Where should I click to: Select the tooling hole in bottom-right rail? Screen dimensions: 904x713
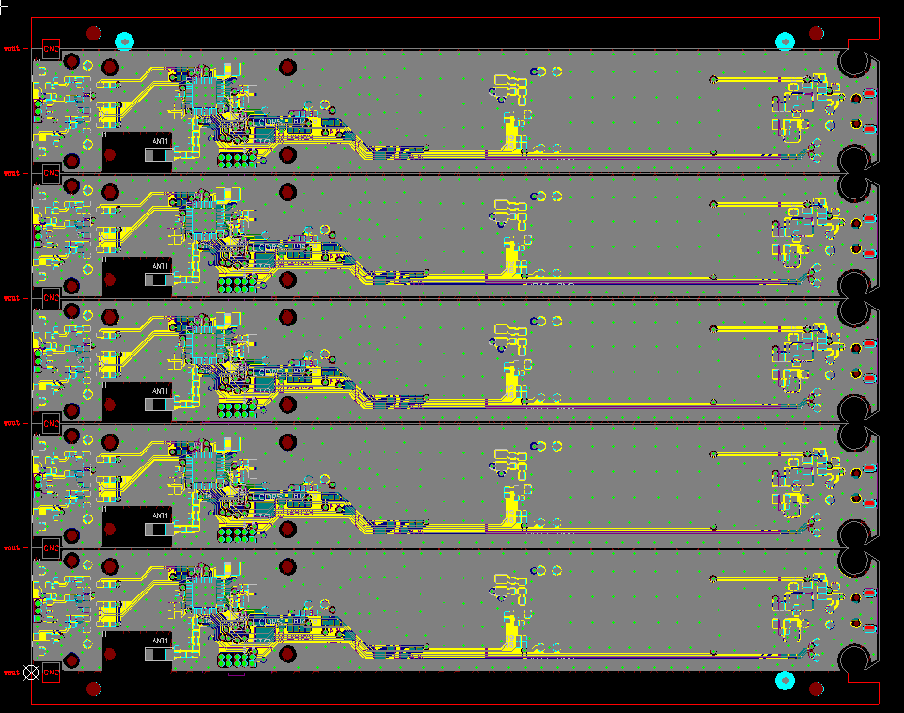pyautogui.click(x=817, y=689)
